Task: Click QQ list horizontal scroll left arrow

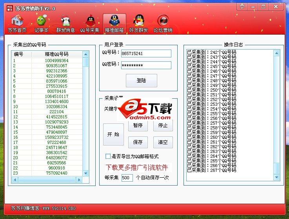Action: pyautogui.click(x=15, y=180)
